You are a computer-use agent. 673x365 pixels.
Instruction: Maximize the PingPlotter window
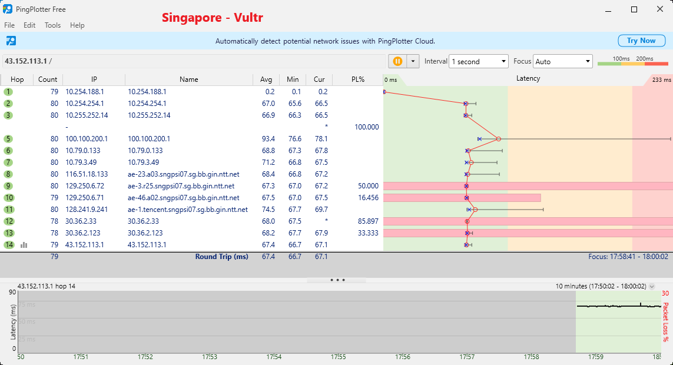(x=634, y=9)
